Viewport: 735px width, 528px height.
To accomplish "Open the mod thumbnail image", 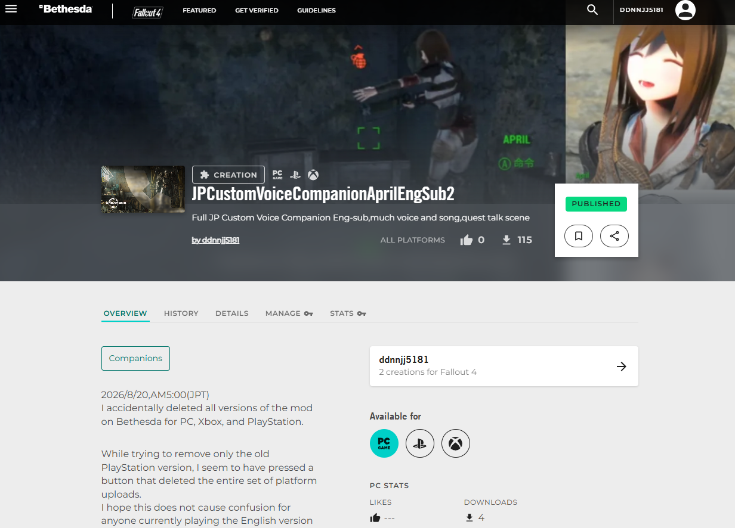I will pos(143,189).
